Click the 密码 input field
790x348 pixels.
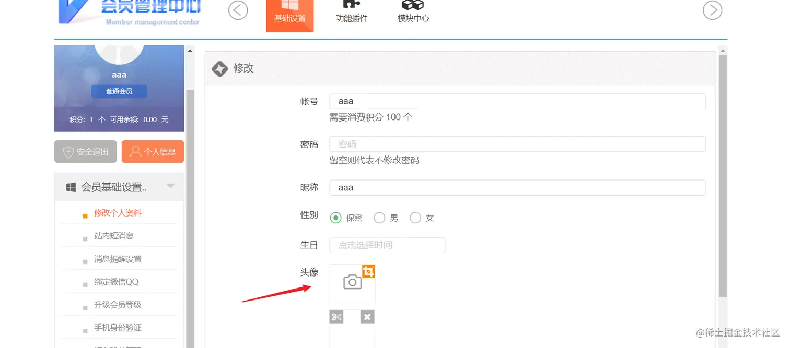[517, 145]
